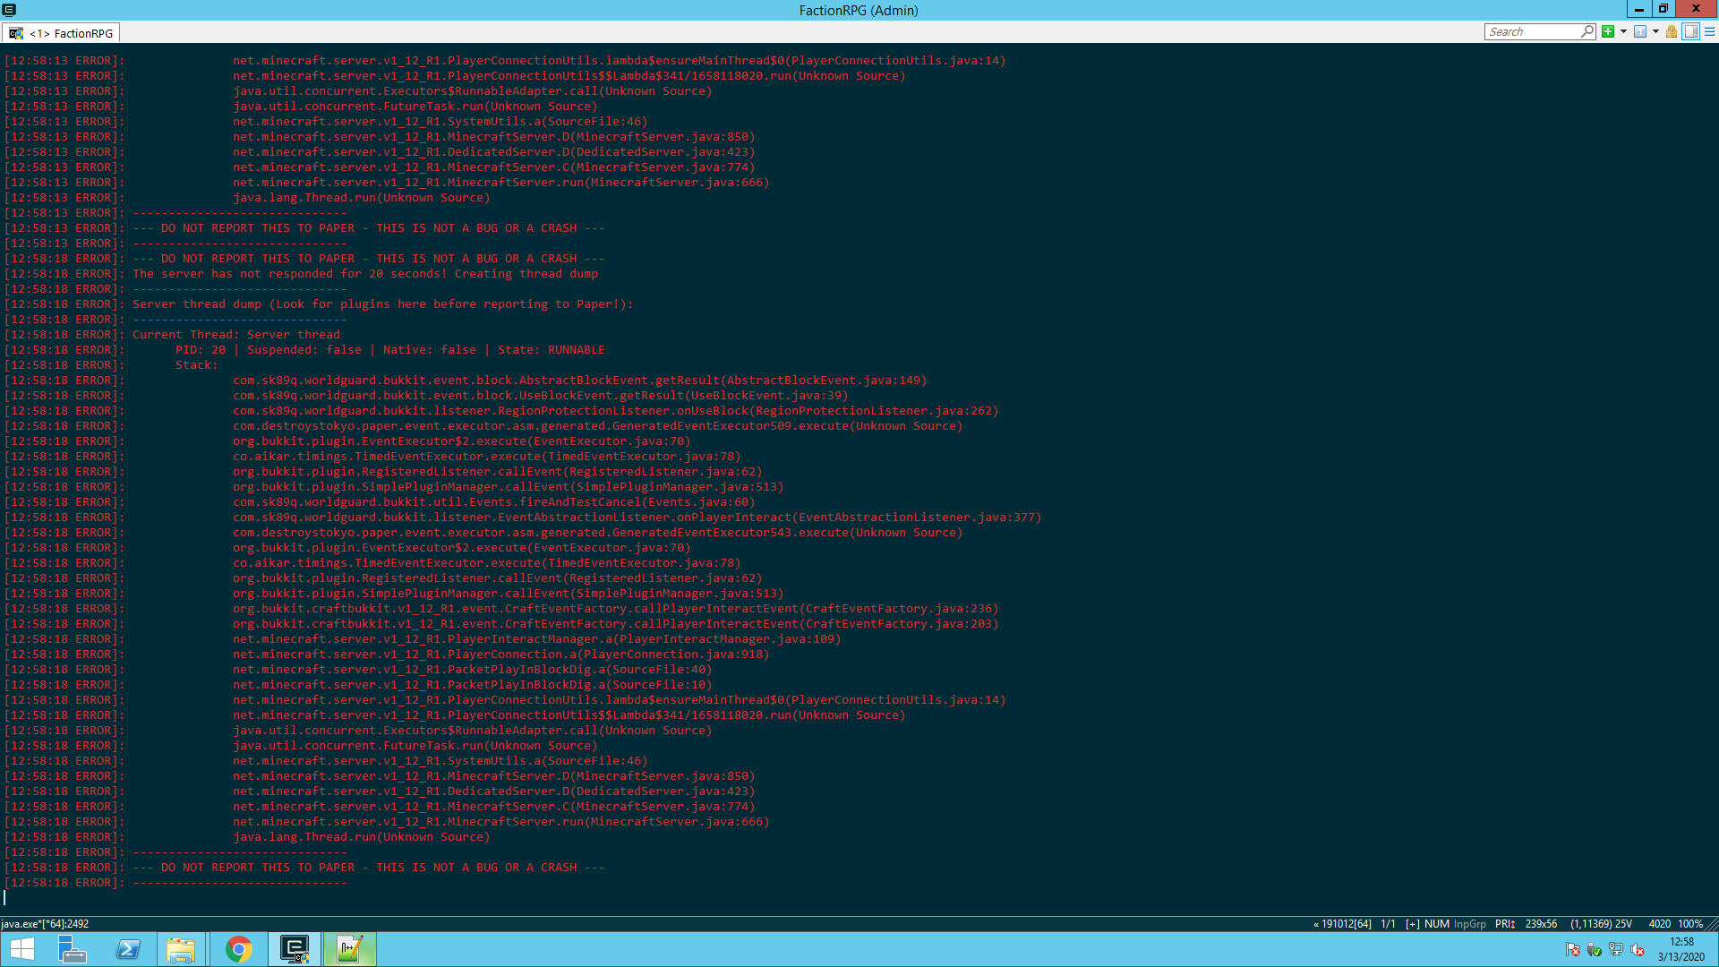Open the new console dropdown arrow
1719x967 pixels.
[1623, 31]
